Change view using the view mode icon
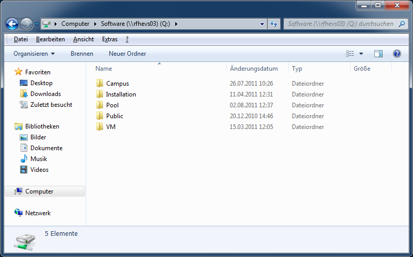413x257 pixels. click(350, 54)
